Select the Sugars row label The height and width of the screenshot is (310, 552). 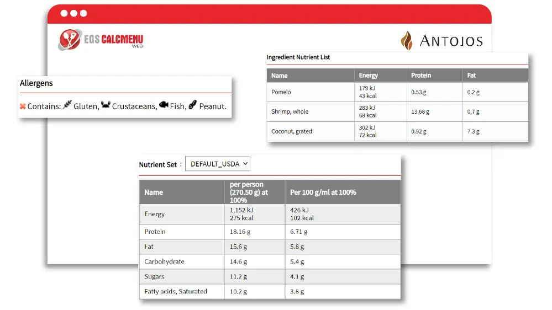(x=154, y=276)
